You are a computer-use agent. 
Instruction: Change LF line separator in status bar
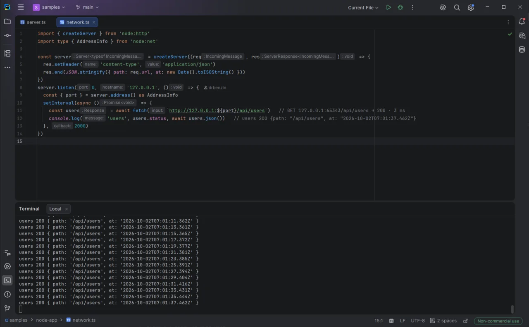pos(403,320)
